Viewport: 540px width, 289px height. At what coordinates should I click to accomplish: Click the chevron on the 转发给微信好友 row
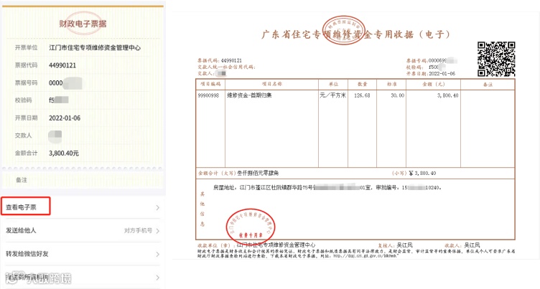(x=158, y=255)
